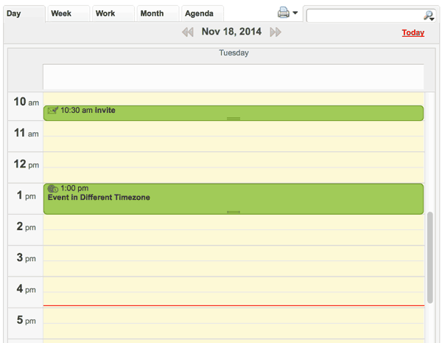The image size is (442, 343).
Task: Click inside the calendar search field
Action: [x=364, y=15]
